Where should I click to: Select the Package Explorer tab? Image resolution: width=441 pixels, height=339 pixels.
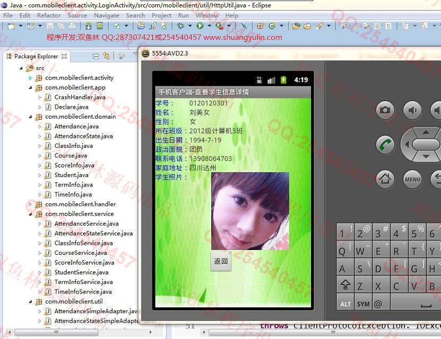click(x=37, y=56)
